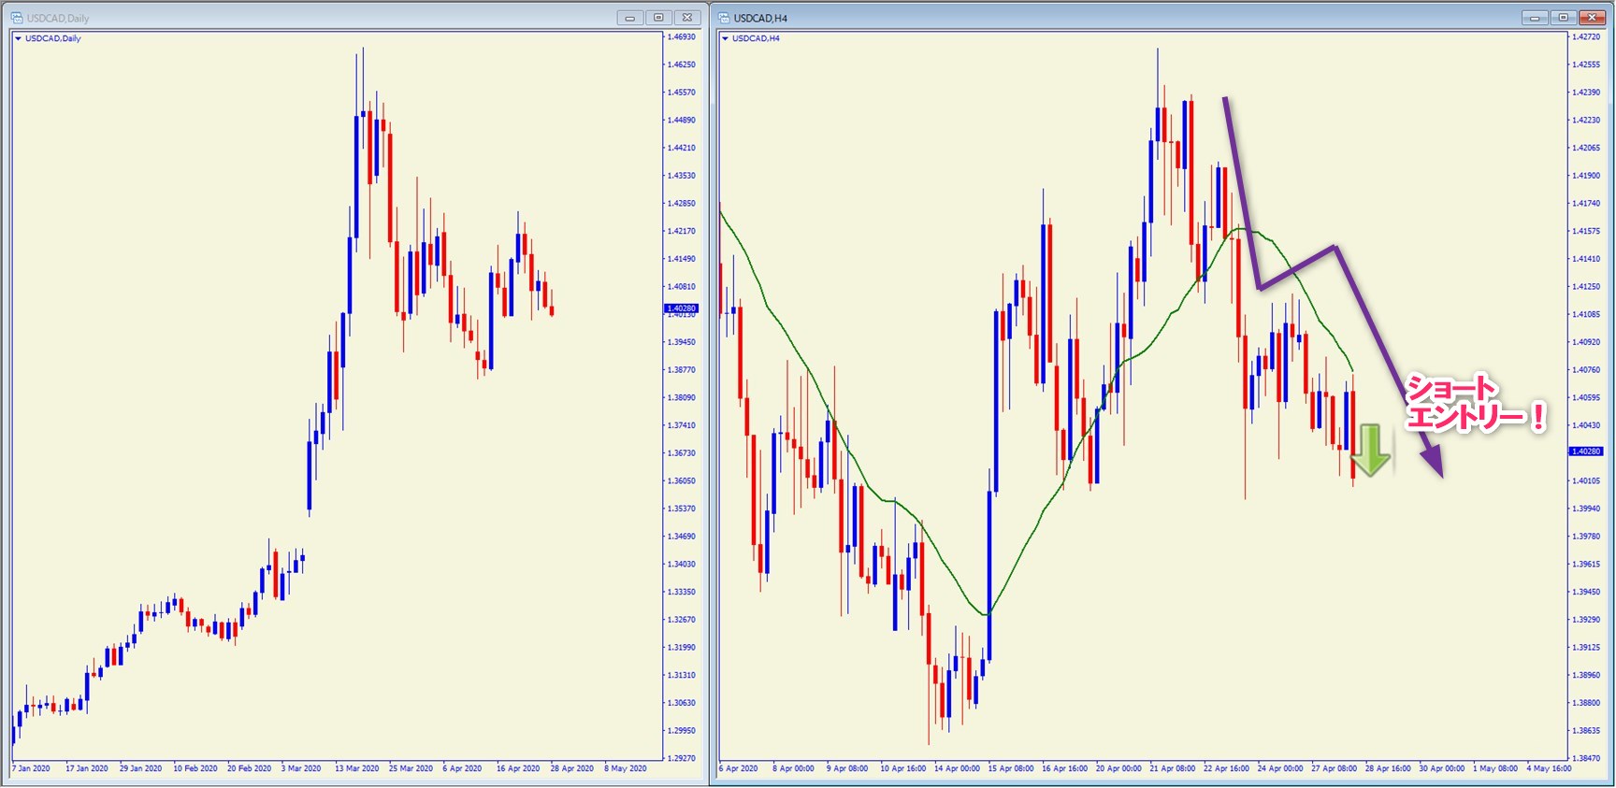Restore the USDCAD,Daily chart window
Image resolution: width=1616 pixels, height=788 pixels.
[658, 18]
